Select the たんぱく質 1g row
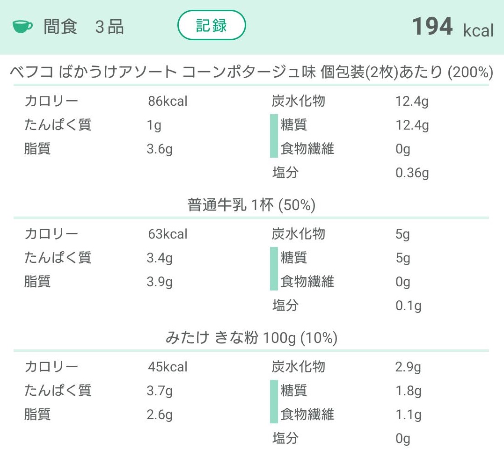The image size is (504, 472). pyautogui.click(x=93, y=125)
